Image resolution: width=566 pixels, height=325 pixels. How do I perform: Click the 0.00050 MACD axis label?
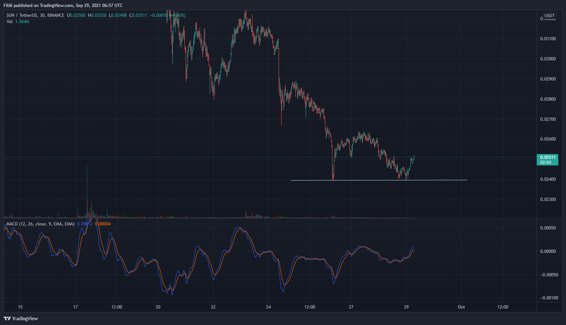click(x=548, y=228)
